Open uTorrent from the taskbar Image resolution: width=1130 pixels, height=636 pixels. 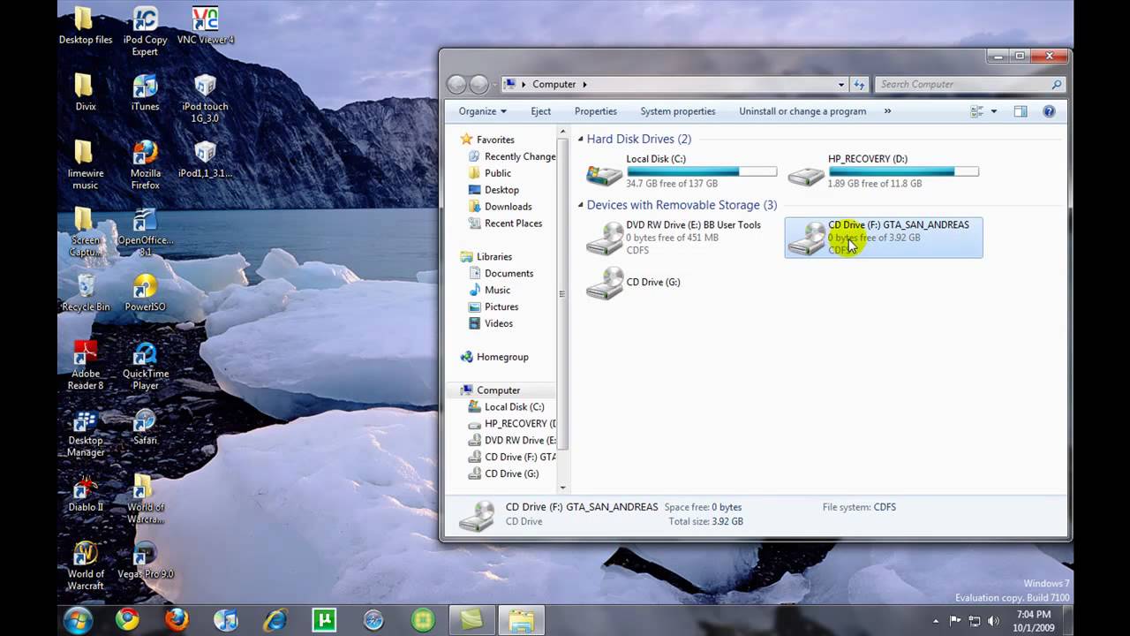[x=325, y=620]
